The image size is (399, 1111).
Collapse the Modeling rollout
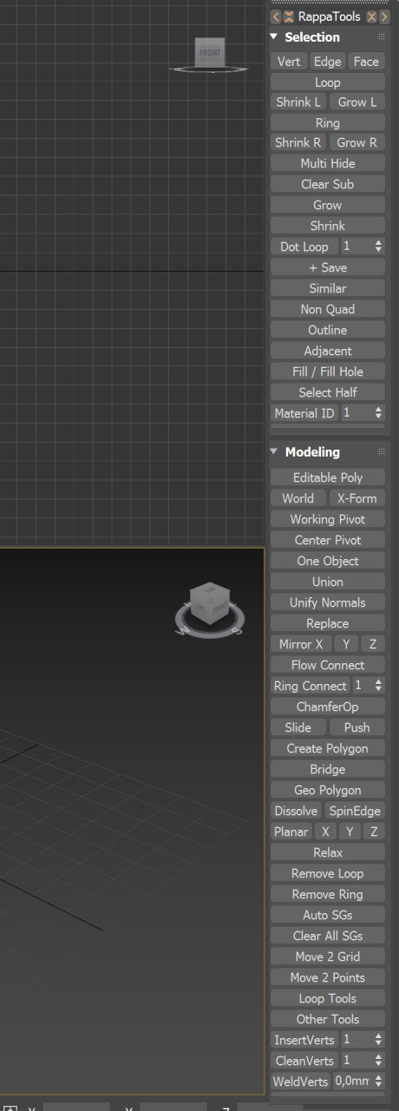(274, 452)
